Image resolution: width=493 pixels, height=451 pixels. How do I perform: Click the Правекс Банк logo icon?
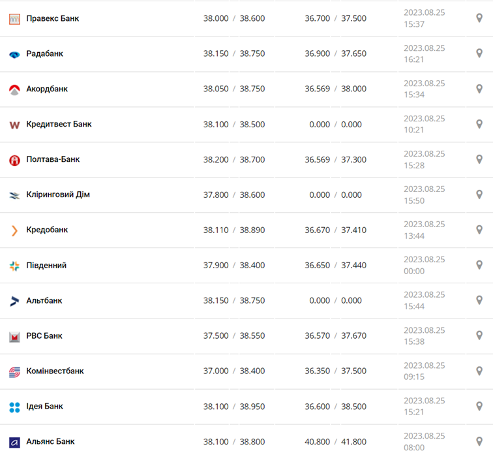(14, 19)
